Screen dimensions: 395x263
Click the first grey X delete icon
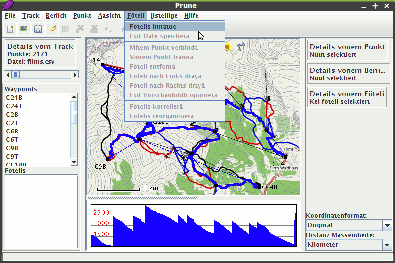tap(79, 29)
